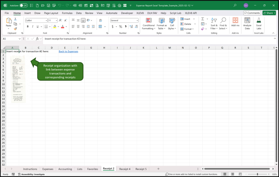Click the Share button
279x177 pixels.
point(269,13)
